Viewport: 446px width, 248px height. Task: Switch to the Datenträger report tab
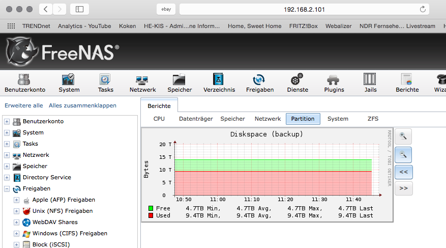[x=196, y=119]
